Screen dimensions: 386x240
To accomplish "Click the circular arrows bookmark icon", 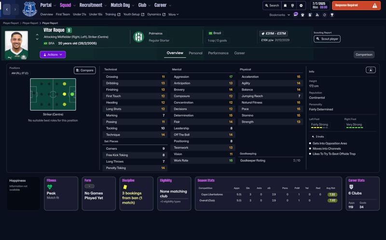I will tap(324, 15).
